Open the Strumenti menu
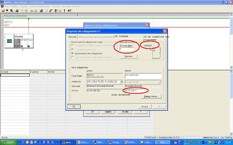This screenshot has width=233, height=145. click(66, 6)
